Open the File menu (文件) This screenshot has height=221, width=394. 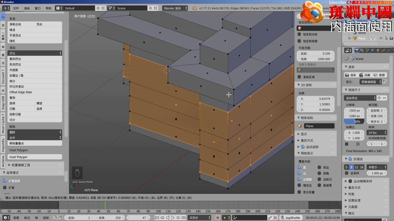(x=16, y=8)
